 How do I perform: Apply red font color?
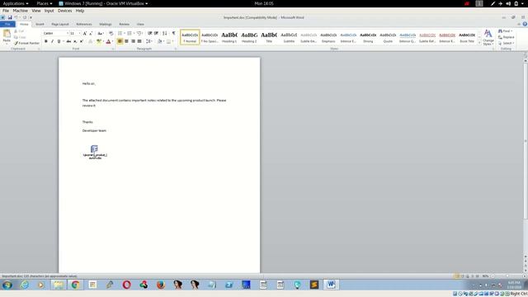[108, 41]
